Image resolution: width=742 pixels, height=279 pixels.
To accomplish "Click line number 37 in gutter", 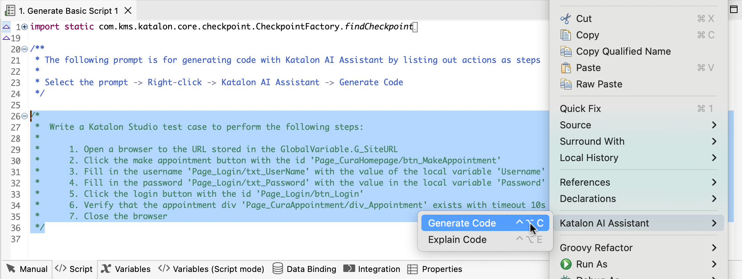I will [16, 239].
